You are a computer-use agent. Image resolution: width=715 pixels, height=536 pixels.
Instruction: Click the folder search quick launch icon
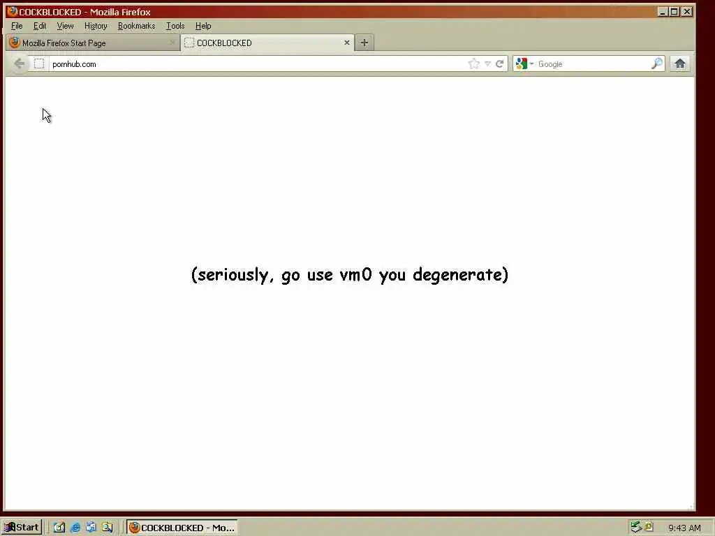click(x=107, y=528)
